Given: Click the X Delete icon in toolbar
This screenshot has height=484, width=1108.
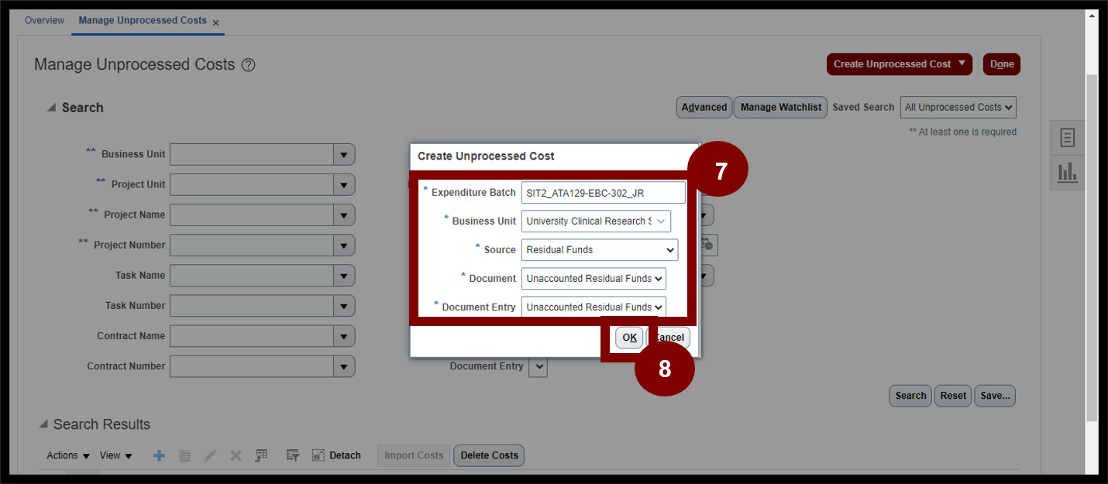Looking at the screenshot, I should 236,455.
